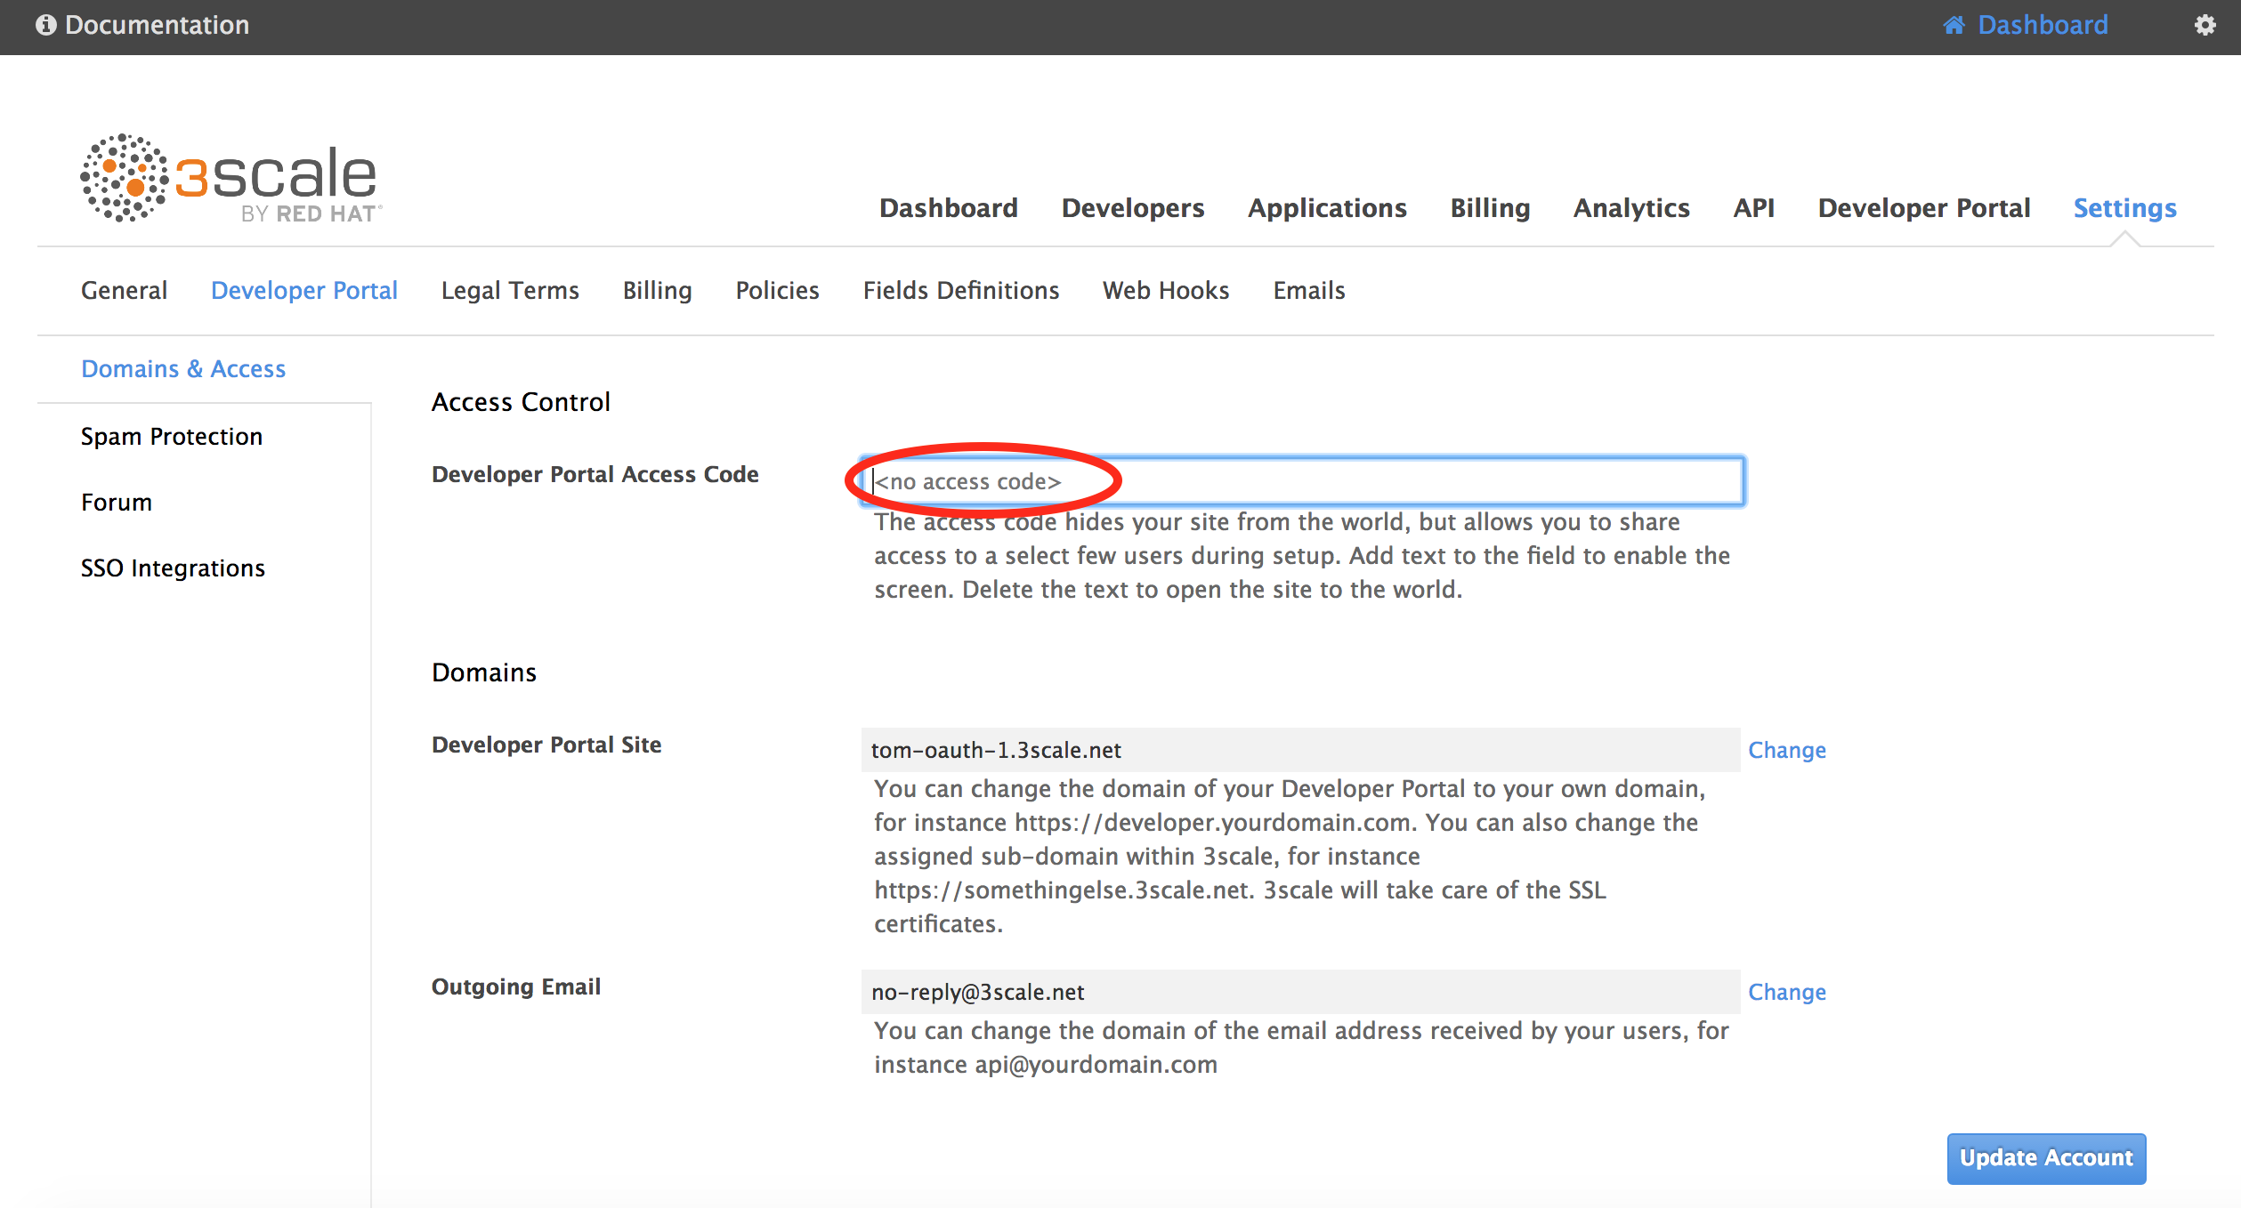Screen dimensions: 2241x1208
Task: Switch to Fields Definitions tab
Action: 960,291
